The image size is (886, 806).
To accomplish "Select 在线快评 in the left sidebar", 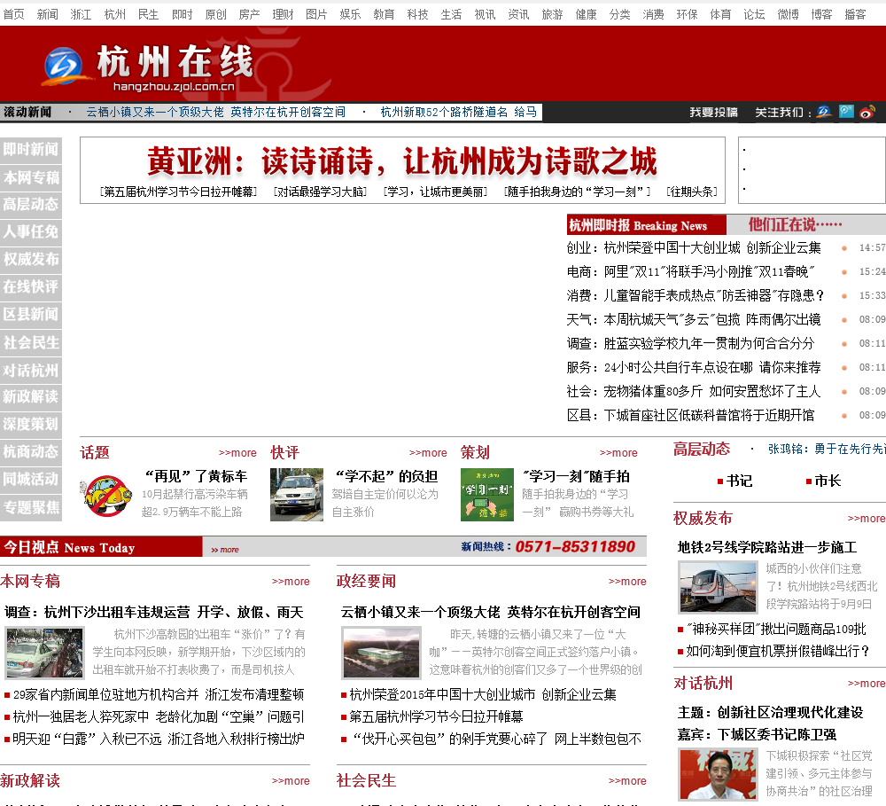I will [x=30, y=286].
